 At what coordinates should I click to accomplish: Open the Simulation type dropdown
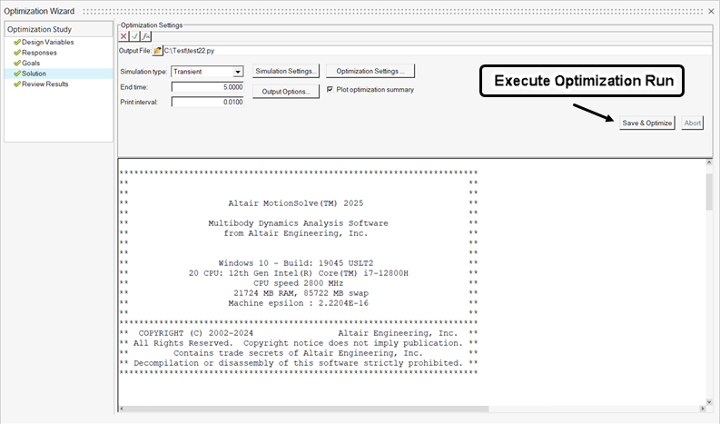point(238,72)
